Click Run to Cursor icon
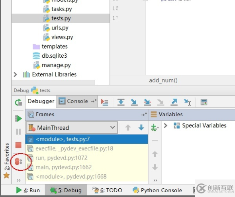Viewport: 235px width, 197px height. click(187, 102)
